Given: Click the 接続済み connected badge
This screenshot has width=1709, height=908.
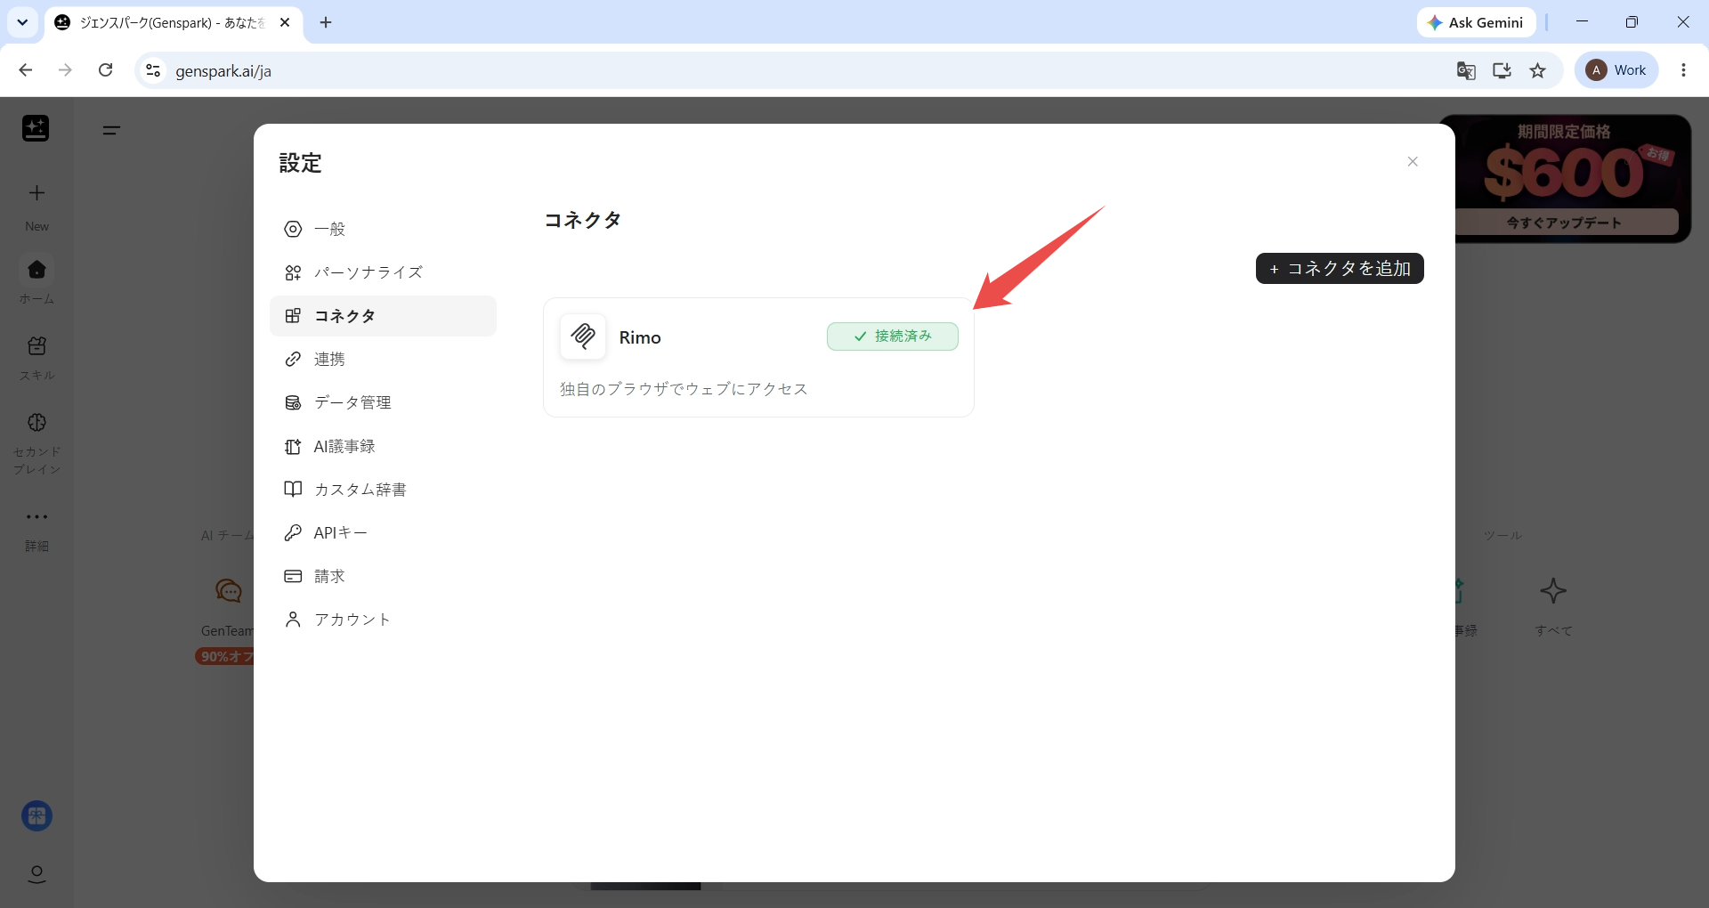Looking at the screenshot, I should pos(893,336).
